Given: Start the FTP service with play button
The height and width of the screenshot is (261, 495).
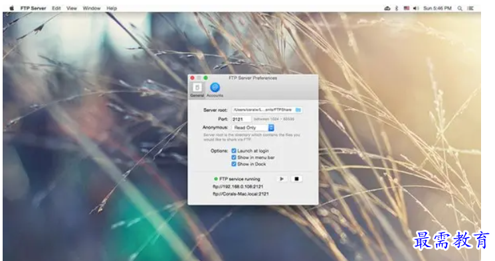Looking at the screenshot, I should (x=282, y=179).
